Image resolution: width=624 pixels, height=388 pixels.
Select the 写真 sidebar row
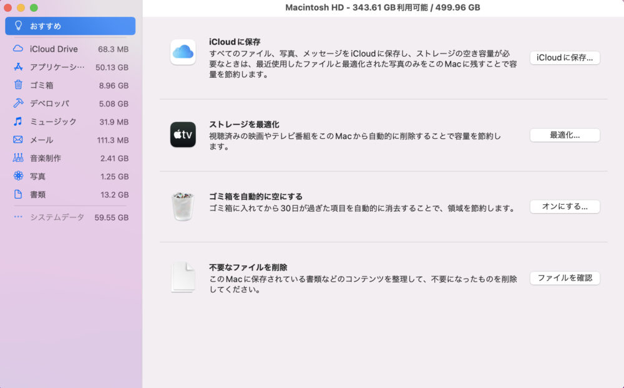click(70, 177)
